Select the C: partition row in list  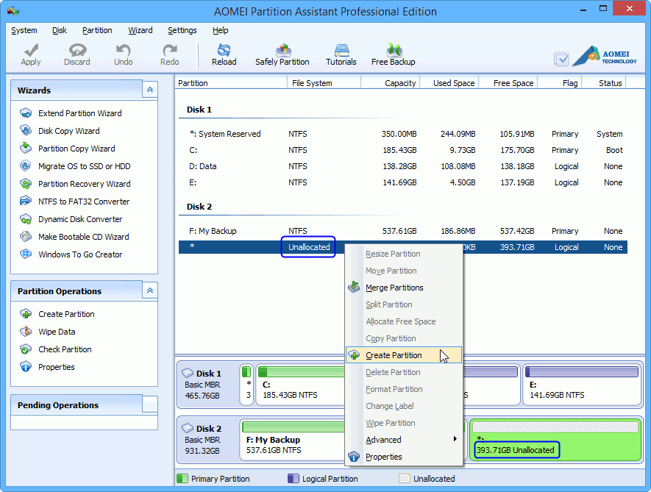[x=402, y=150]
